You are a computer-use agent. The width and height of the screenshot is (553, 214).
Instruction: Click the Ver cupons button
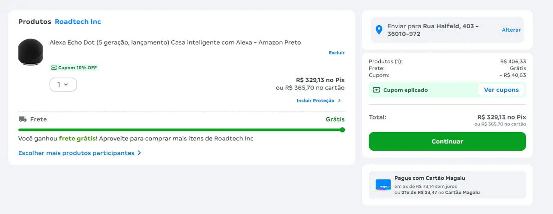click(x=501, y=90)
